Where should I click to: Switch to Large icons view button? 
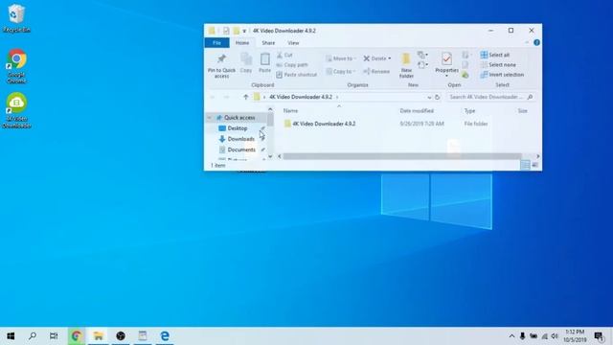tap(534, 165)
